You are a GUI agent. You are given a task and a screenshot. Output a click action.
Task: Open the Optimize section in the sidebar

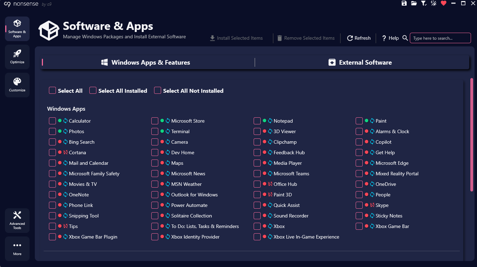[x=17, y=57]
